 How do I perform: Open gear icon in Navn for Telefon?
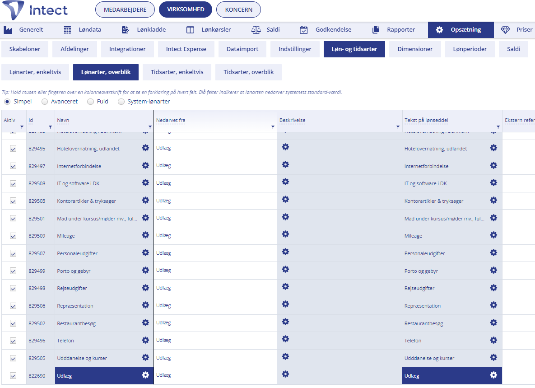coord(145,340)
